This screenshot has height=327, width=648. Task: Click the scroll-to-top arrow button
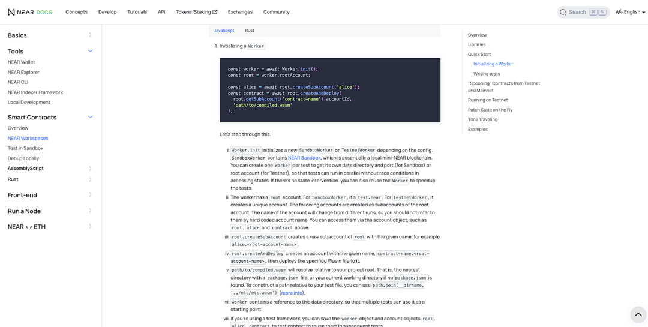pyautogui.click(x=638, y=314)
